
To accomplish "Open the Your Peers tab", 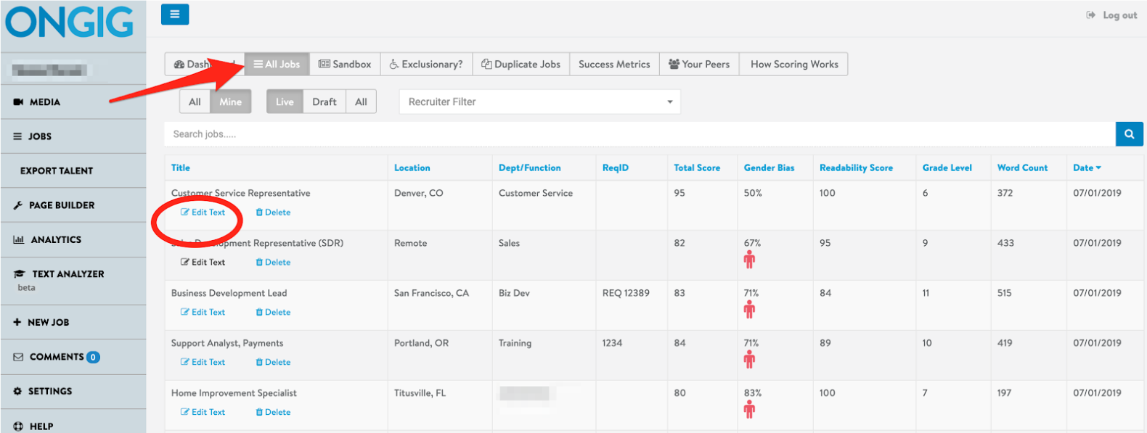I will click(699, 64).
